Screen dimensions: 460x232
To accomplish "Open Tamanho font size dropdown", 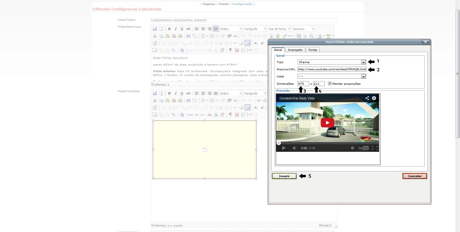I will pos(303,29).
